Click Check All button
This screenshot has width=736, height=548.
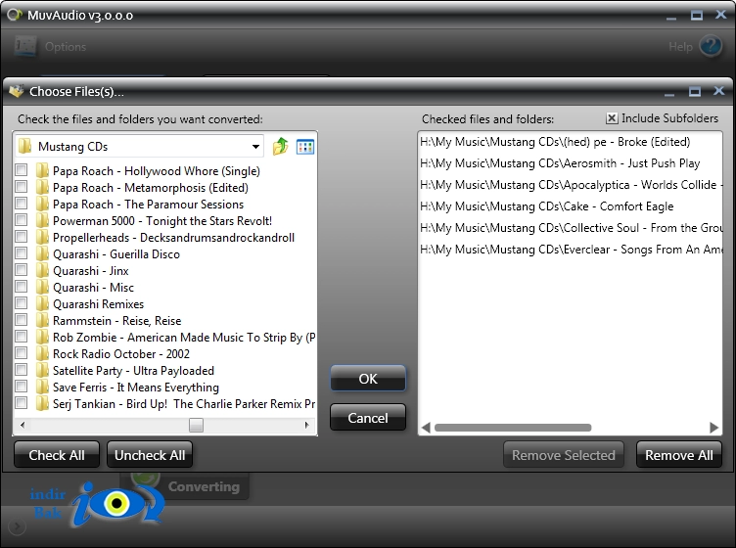coord(57,455)
